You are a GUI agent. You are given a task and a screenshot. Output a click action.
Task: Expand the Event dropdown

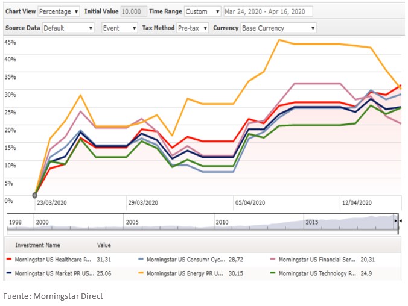coord(119,28)
